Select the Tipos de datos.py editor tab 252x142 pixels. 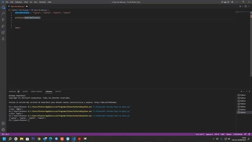pos(17,6)
